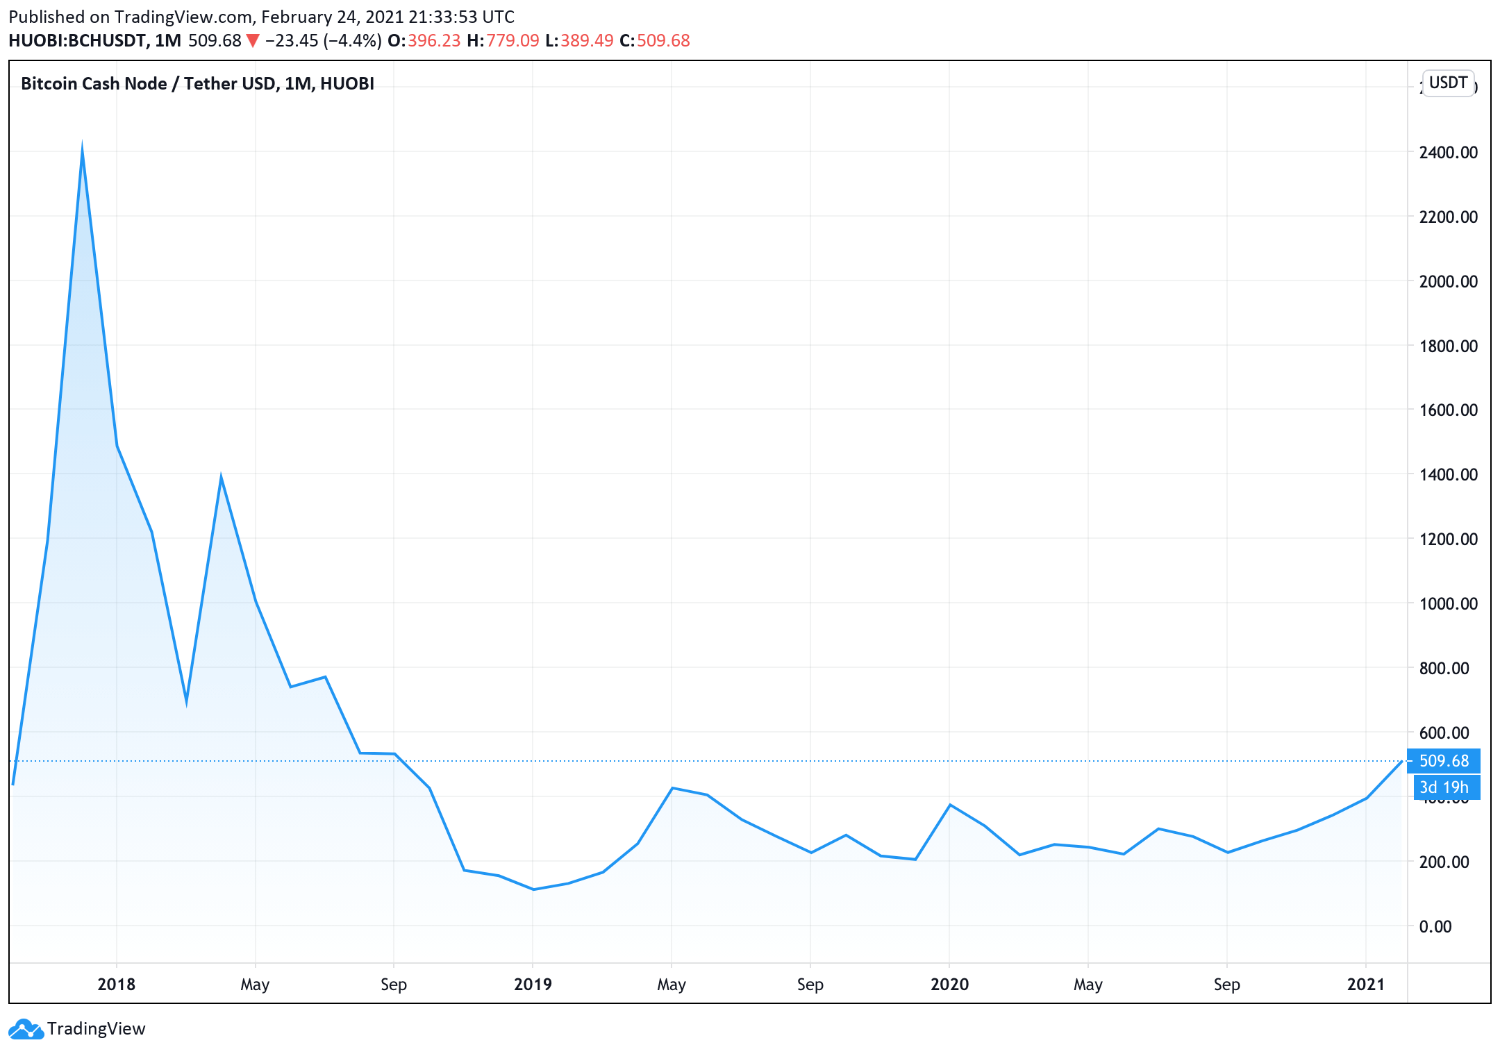Click the 0.00 price scale label
The image size is (1500, 1054).
tap(1435, 926)
